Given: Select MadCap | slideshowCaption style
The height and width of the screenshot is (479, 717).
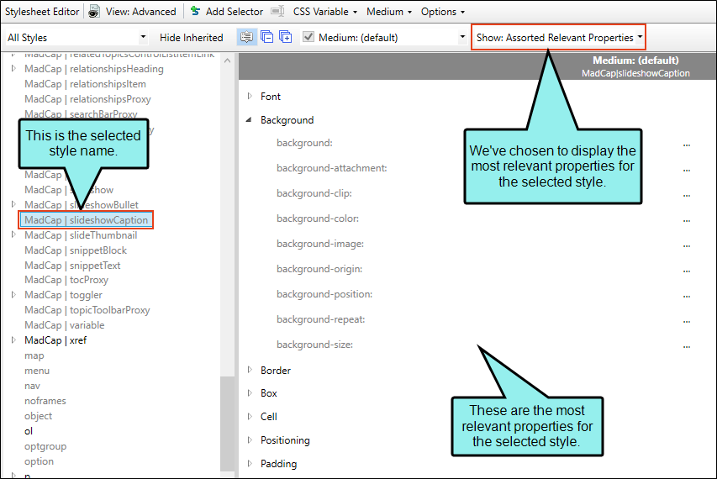Looking at the screenshot, I should pos(86,220).
